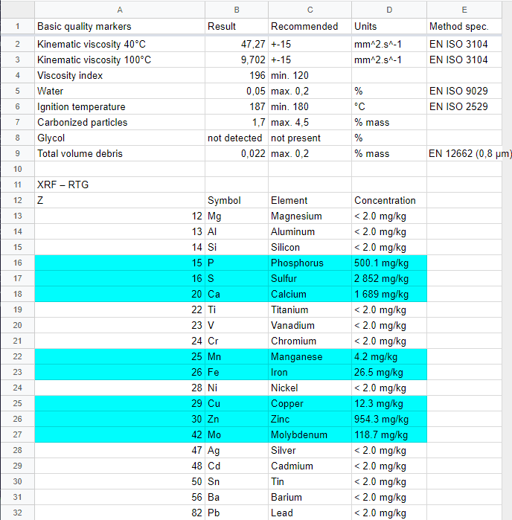This screenshot has width=512, height=520.
Task: Click the 'Ignition temperature' cell
Action: (x=120, y=106)
